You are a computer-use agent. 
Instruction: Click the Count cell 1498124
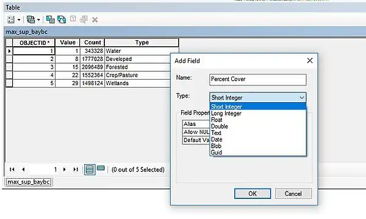point(92,83)
